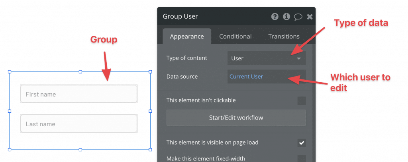Open the Transitions tab

284,37
